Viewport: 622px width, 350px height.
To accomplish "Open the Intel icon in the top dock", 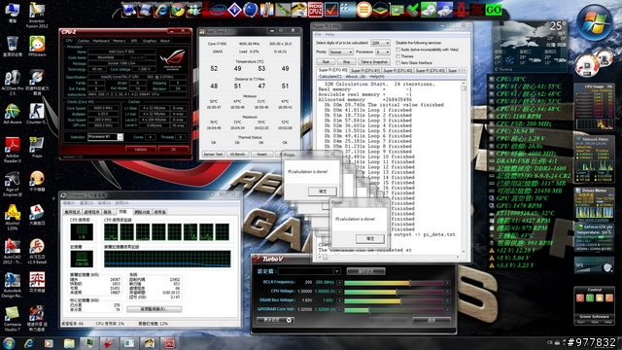I will coord(218,10).
